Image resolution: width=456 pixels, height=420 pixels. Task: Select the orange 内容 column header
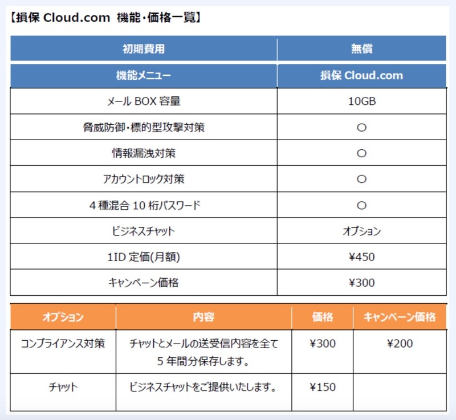pyautogui.click(x=203, y=317)
